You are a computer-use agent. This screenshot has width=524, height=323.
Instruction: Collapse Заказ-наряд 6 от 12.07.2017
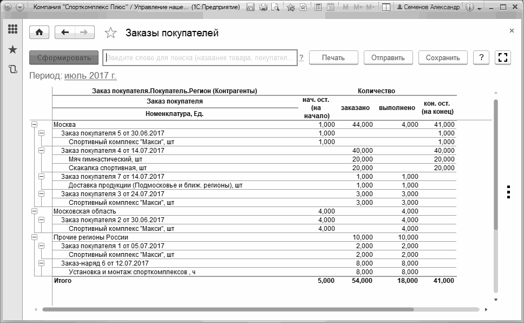(x=42, y=263)
